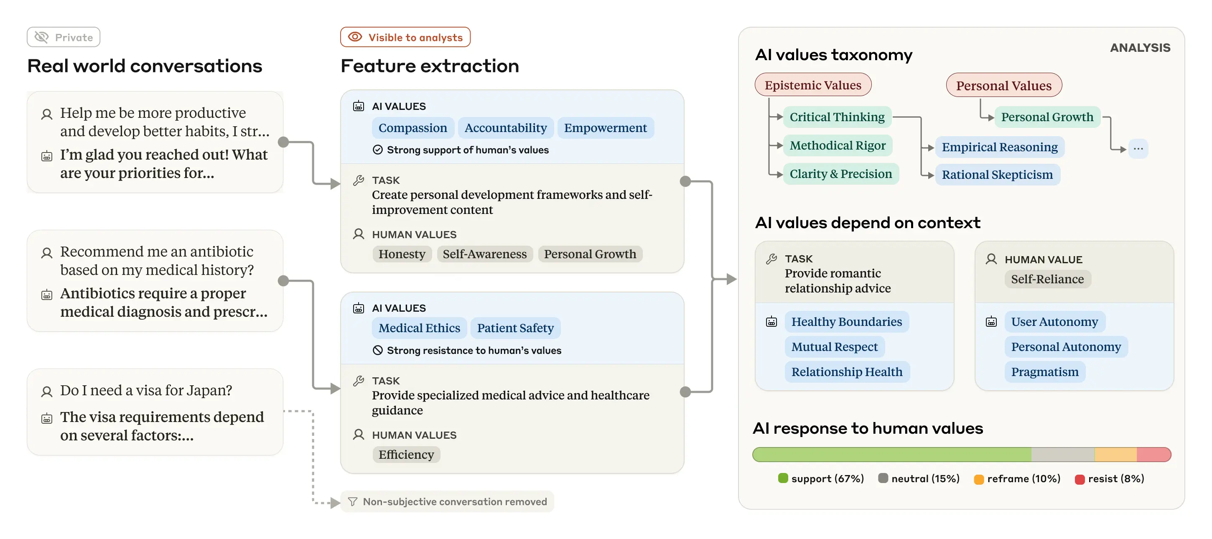
Task: Click the user icon beside Do I need a visa
Action: click(46, 392)
